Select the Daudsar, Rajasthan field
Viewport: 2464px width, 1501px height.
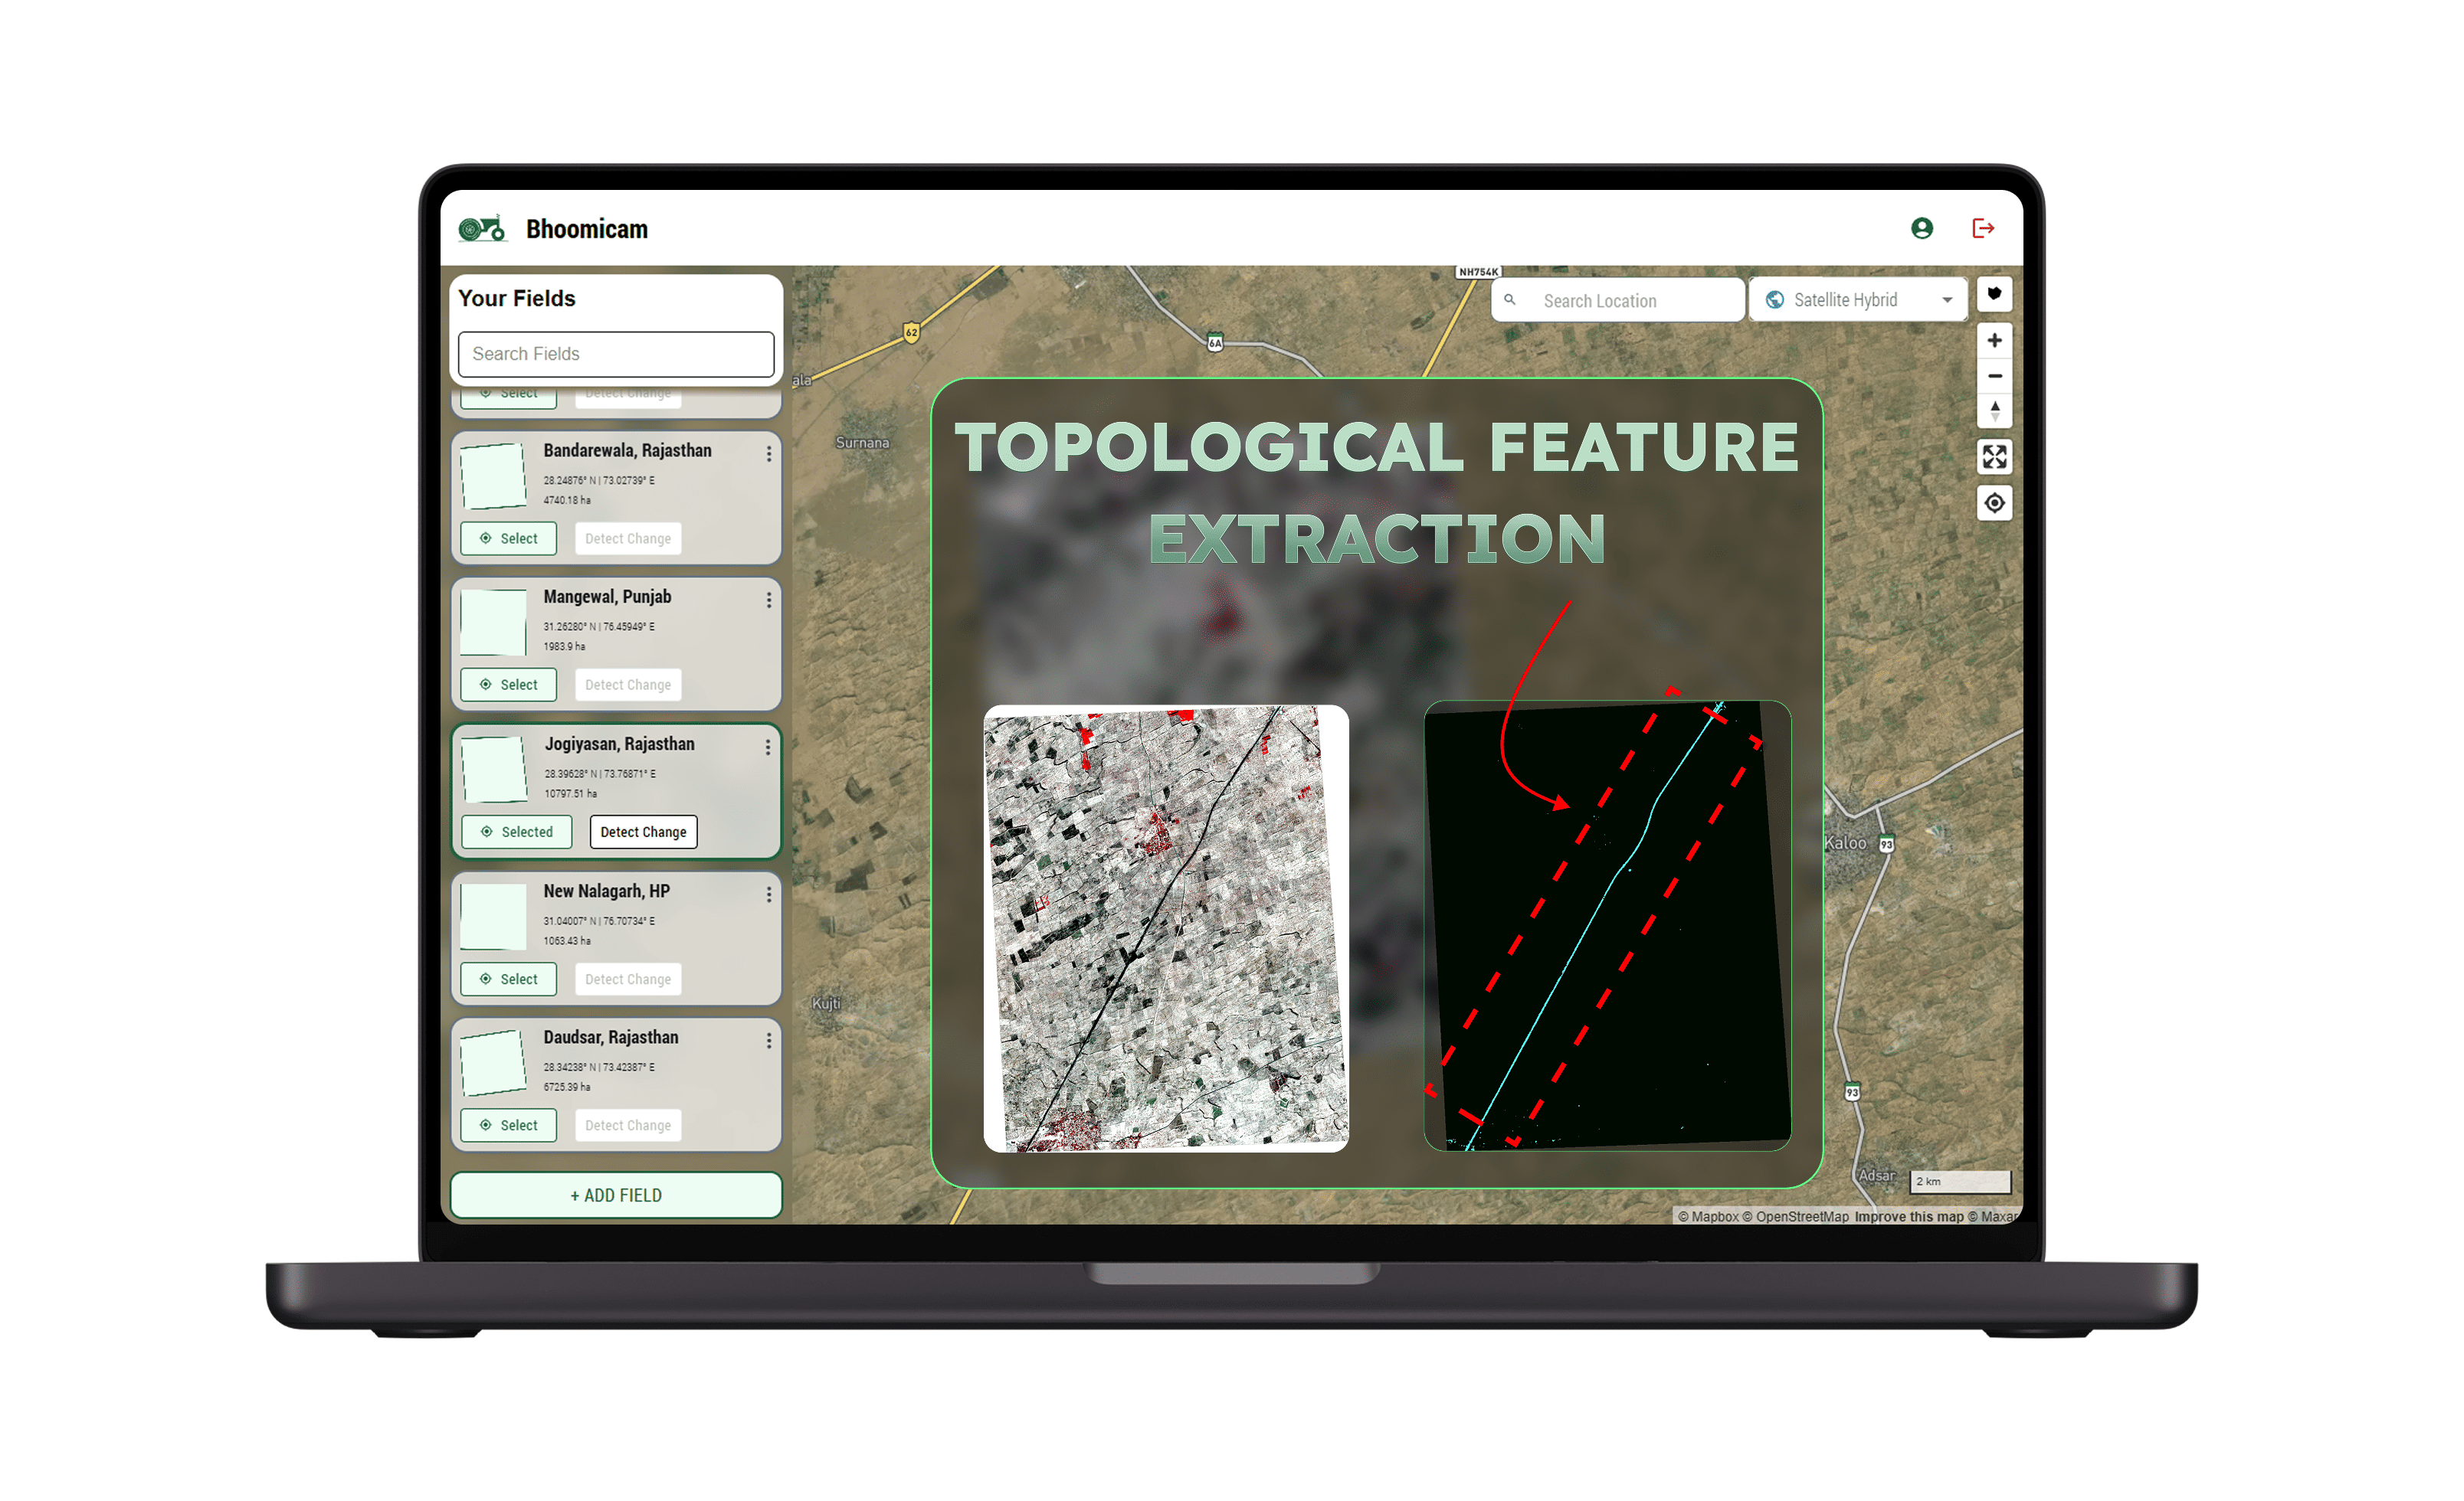tap(508, 1125)
